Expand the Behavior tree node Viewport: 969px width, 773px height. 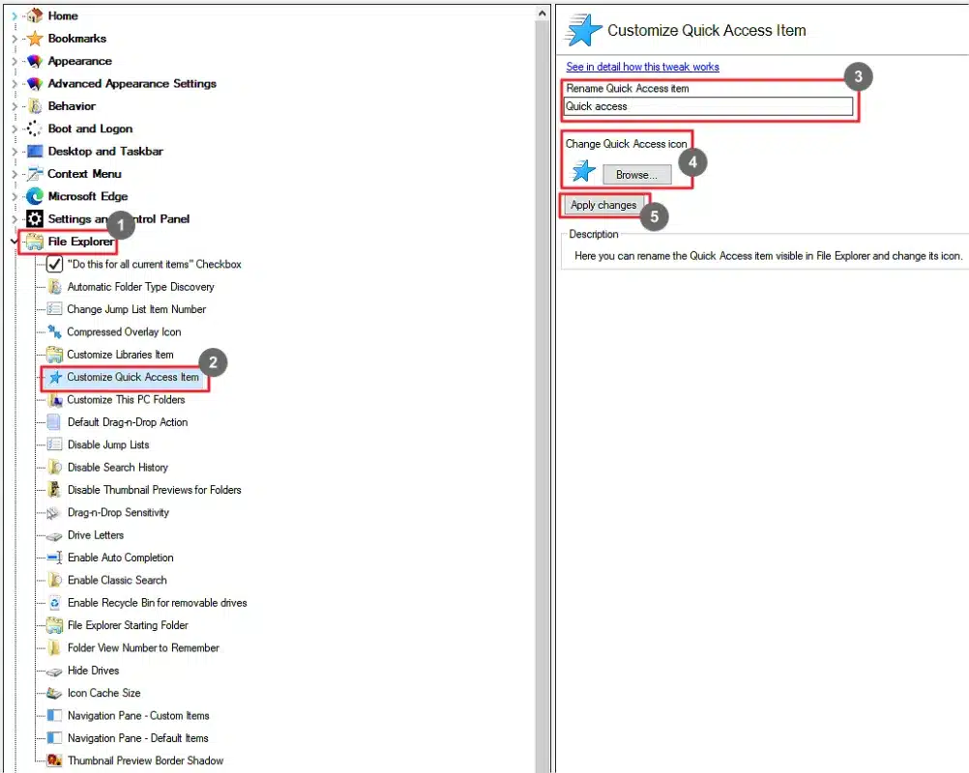[15, 106]
